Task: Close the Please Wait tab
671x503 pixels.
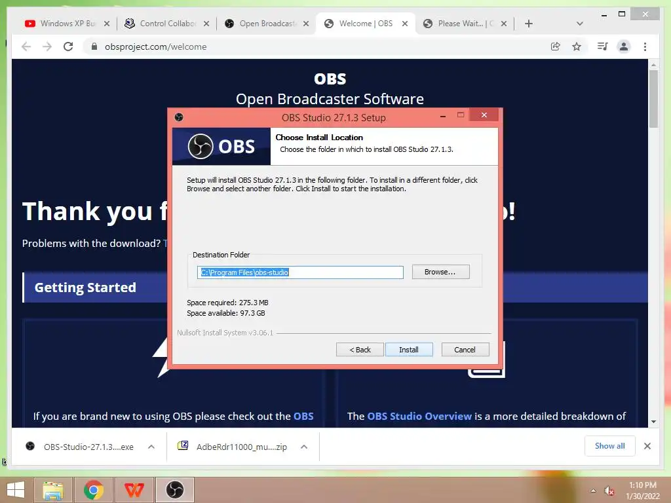Action: [504, 24]
